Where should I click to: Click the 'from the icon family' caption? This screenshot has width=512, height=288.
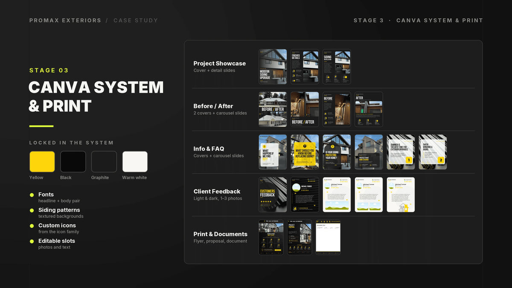click(x=59, y=232)
